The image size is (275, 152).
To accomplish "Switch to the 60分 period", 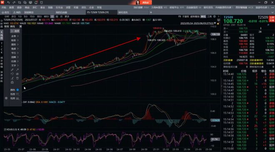I will point(46,17).
